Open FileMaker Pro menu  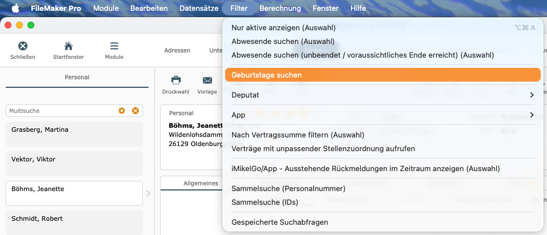tap(56, 9)
